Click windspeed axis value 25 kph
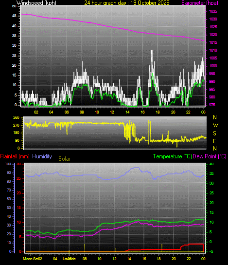228x265 pixels. click(14, 56)
